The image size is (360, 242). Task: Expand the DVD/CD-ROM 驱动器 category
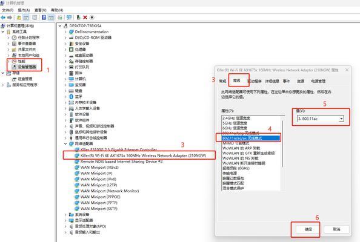[x=65, y=38]
